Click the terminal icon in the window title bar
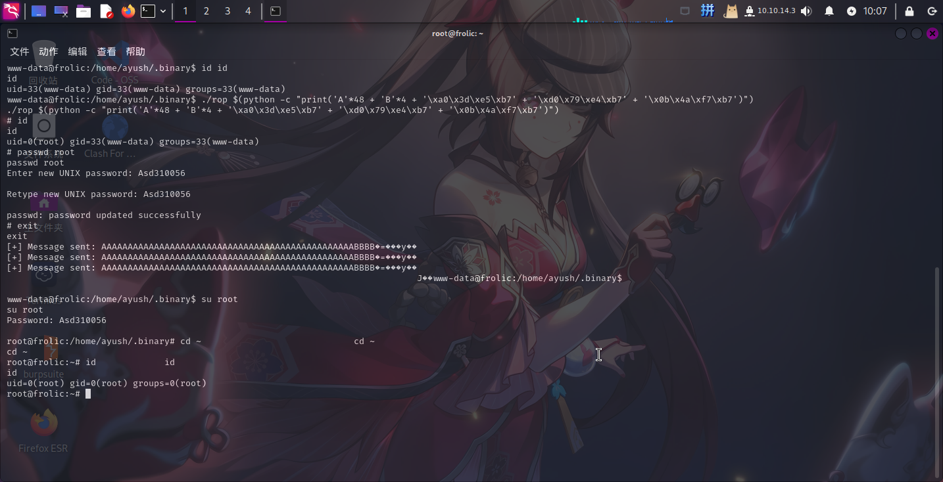Viewport: 943px width, 482px height. pyautogui.click(x=12, y=33)
